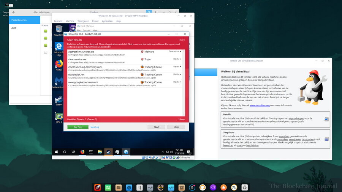Viewport: 342px width, 192px height.
Task: Go back with the package manager arrow
Action: coord(14,12)
